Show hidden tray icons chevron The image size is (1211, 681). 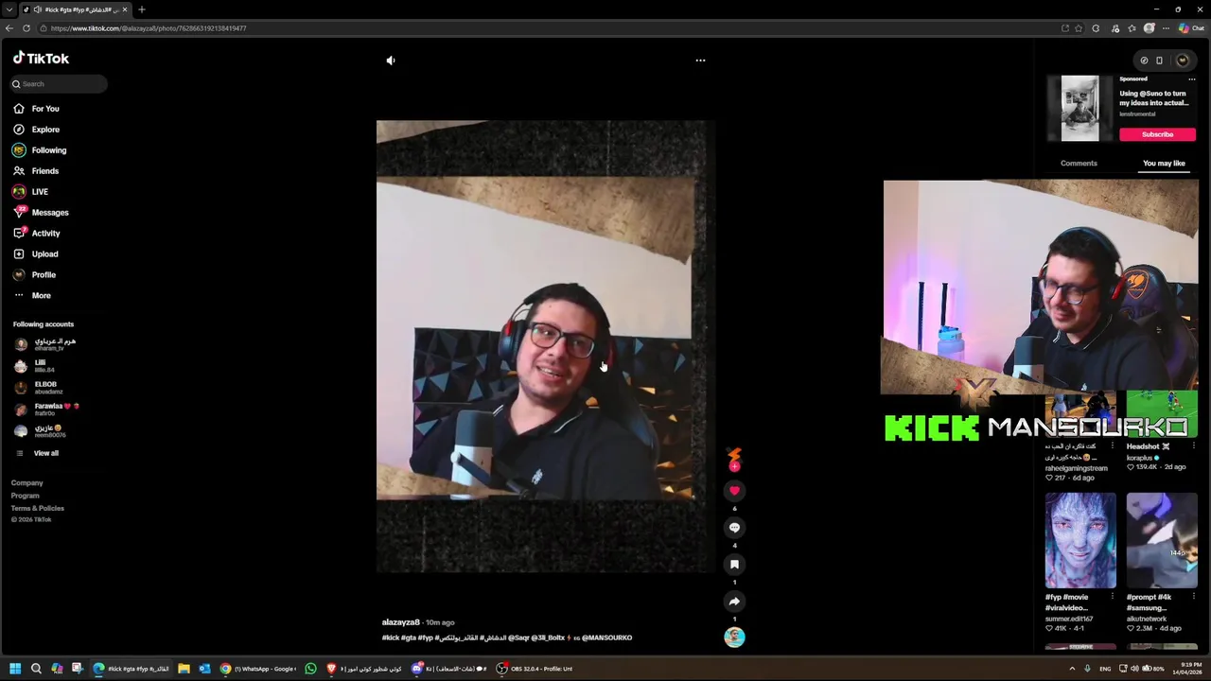(1072, 669)
